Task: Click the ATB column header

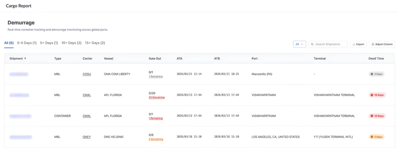Action: 217,59
